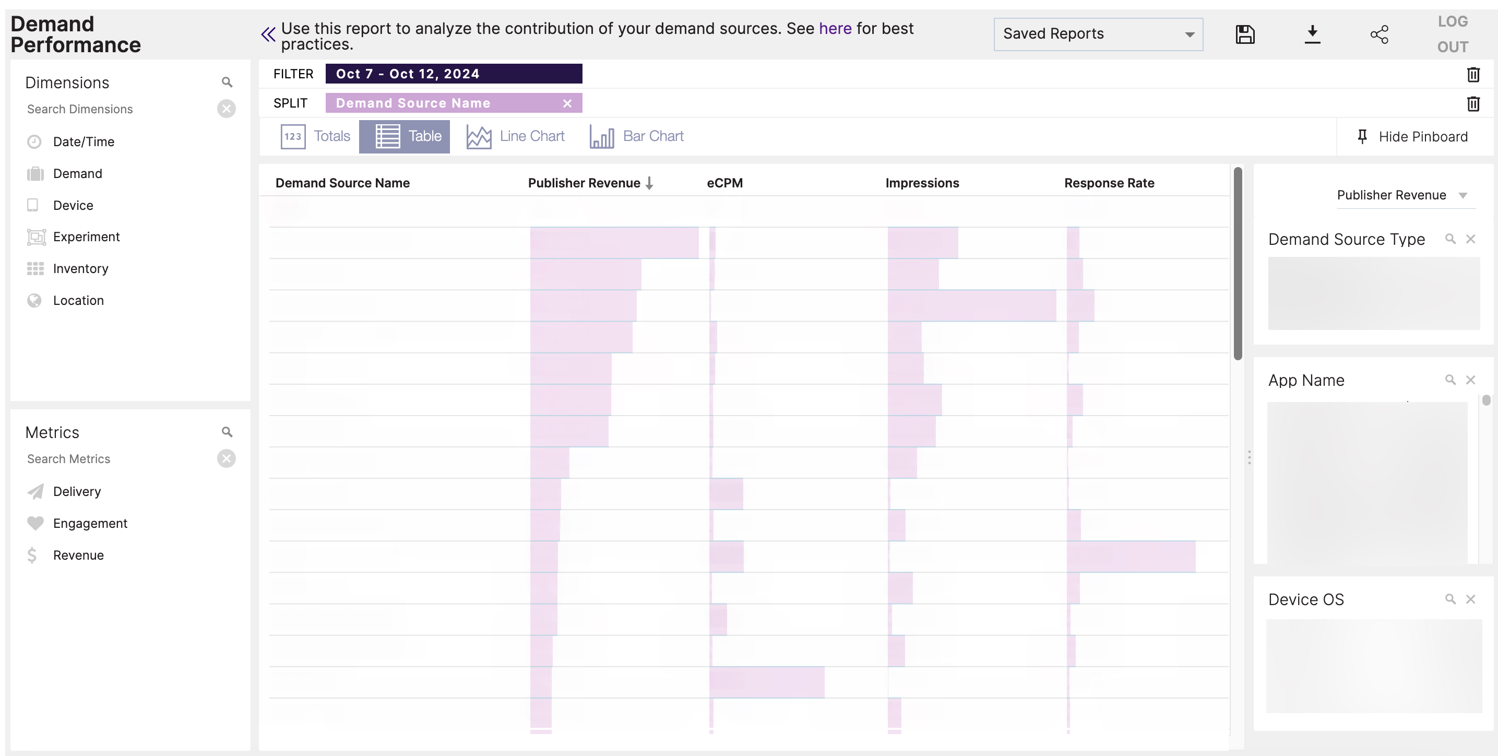The image size is (1498, 756).
Task: Click the pinboard resize handle dots
Action: pos(1249,458)
